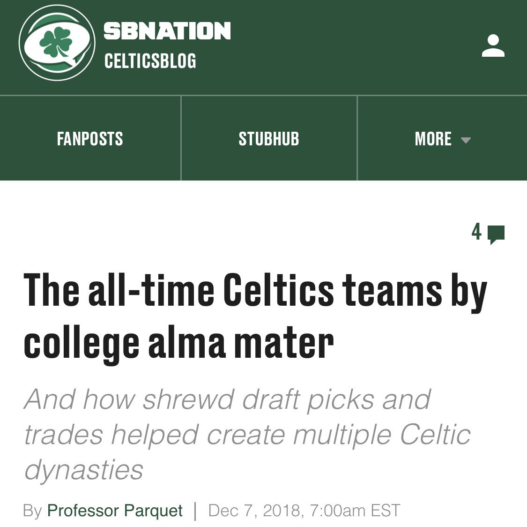Go to the STUBHUB nav item
The width and height of the screenshot is (527, 527).
(268, 139)
